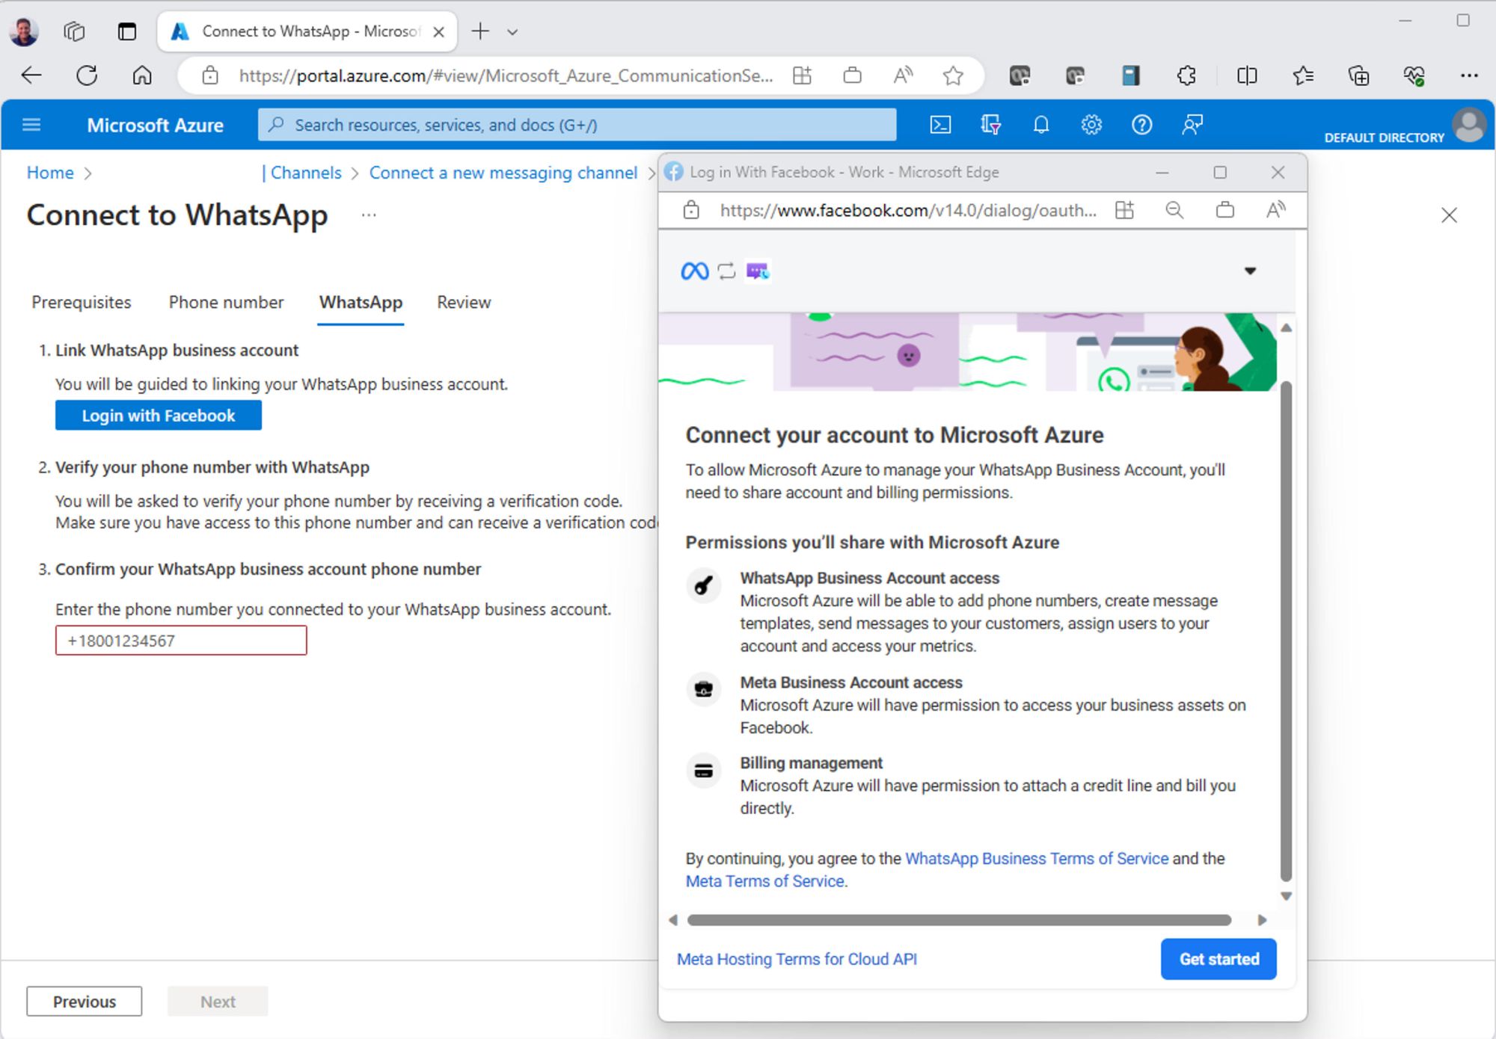Focus the Azure search resources box

coord(577,125)
